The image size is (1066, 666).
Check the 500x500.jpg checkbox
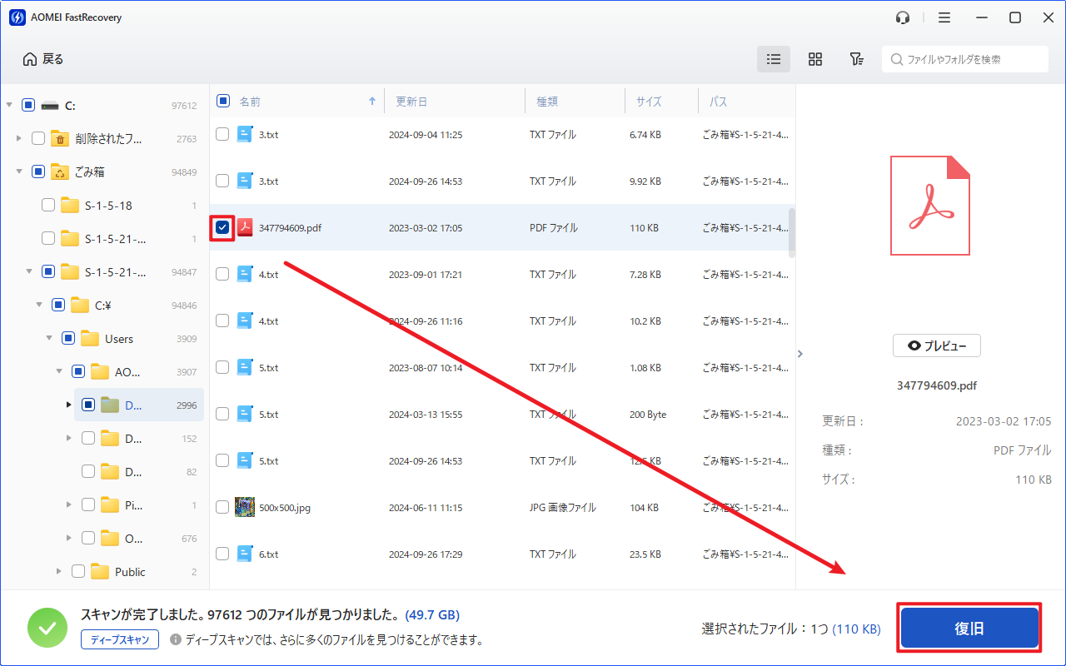click(x=222, y=507)
